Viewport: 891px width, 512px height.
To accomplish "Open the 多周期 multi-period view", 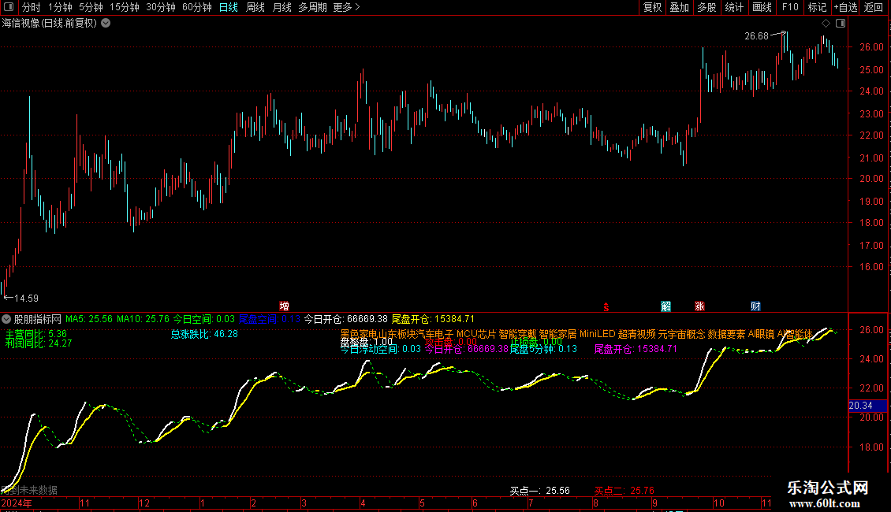I will (x=312, y=7).
